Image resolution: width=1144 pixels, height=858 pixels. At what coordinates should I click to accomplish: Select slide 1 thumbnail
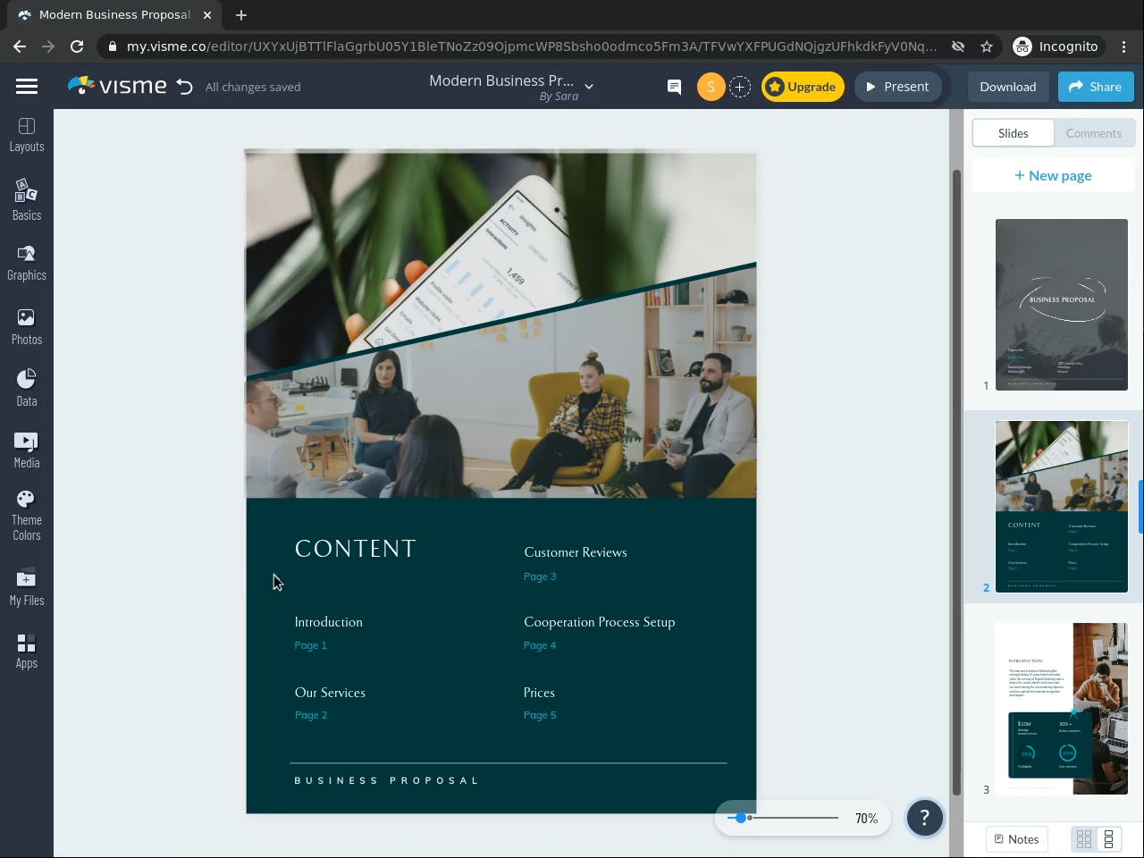[1062, 305]
